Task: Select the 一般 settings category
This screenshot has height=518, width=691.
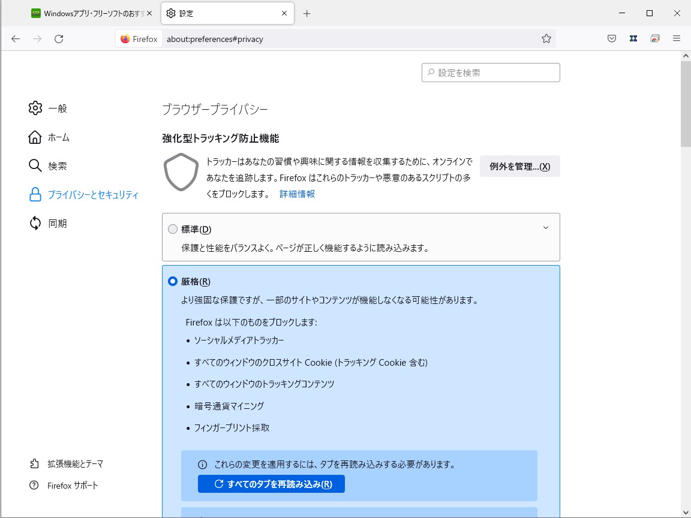Action: (x=58, y=108)
